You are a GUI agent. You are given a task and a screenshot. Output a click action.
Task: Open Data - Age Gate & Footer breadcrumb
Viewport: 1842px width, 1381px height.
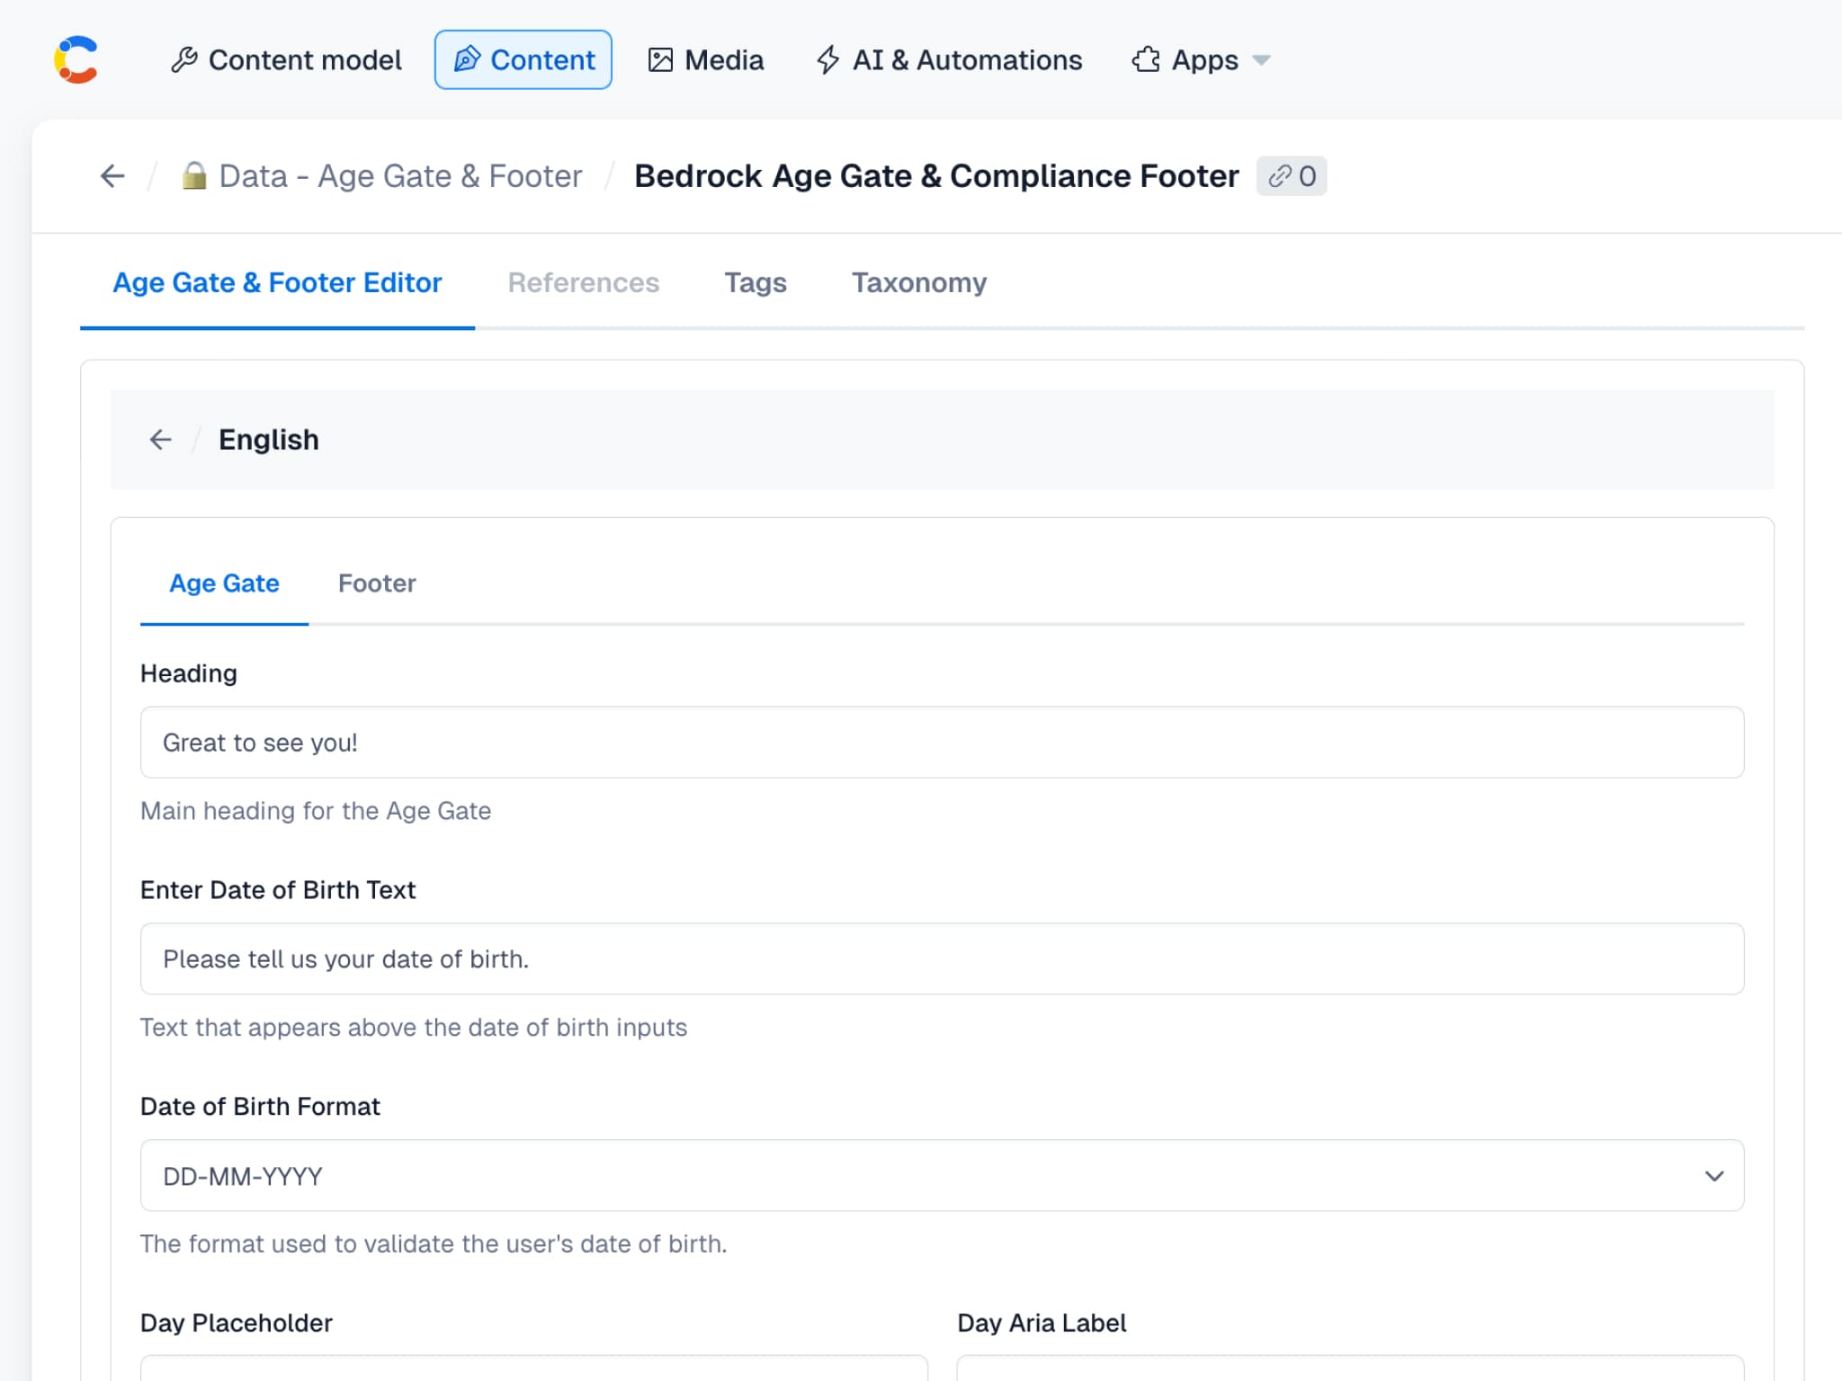[x=400, y=175]
